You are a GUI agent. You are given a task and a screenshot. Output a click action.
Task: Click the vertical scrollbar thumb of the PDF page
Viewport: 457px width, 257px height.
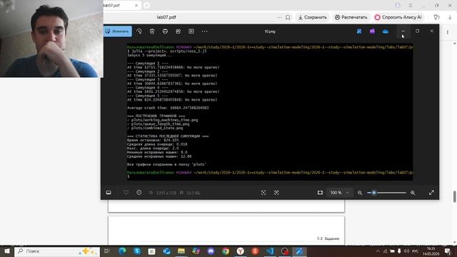click(x=454, y=196)
